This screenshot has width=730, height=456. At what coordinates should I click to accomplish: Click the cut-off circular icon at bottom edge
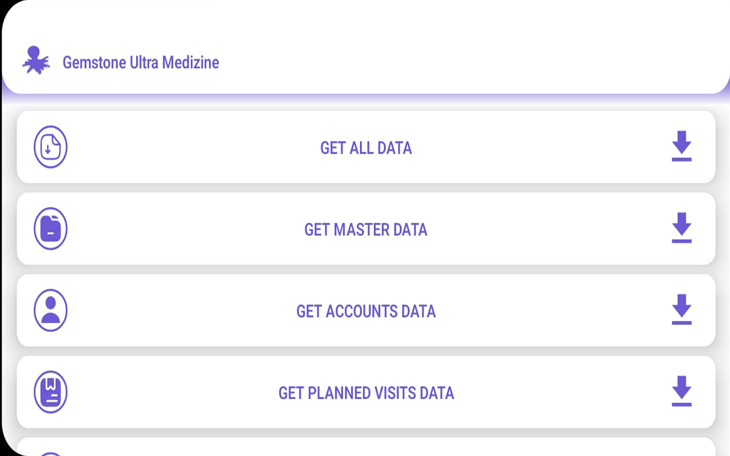click(x=51, y=454)
